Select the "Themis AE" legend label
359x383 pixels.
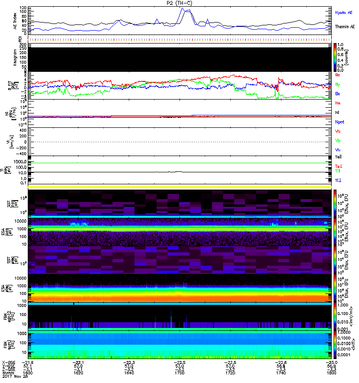[x=345, y=27]
